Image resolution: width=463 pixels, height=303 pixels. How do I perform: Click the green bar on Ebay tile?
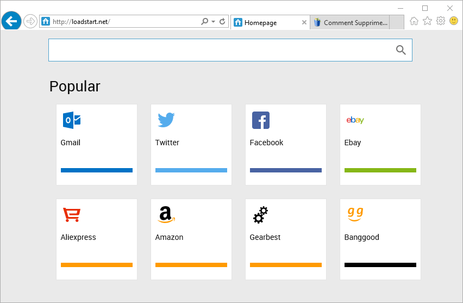point(380,170)
